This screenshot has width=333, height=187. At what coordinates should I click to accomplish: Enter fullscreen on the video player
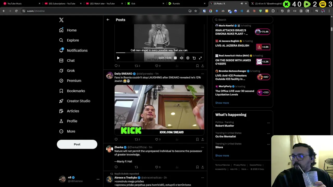[200, 58]
